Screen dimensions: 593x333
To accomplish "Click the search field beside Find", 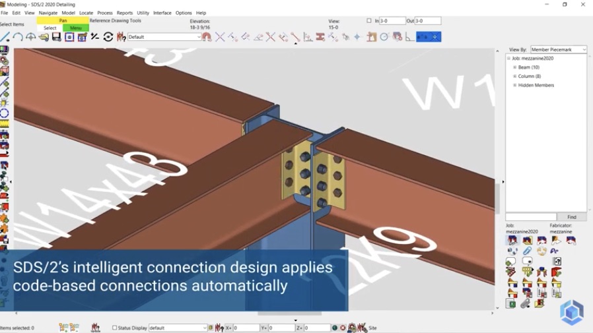I will point(531,217).
